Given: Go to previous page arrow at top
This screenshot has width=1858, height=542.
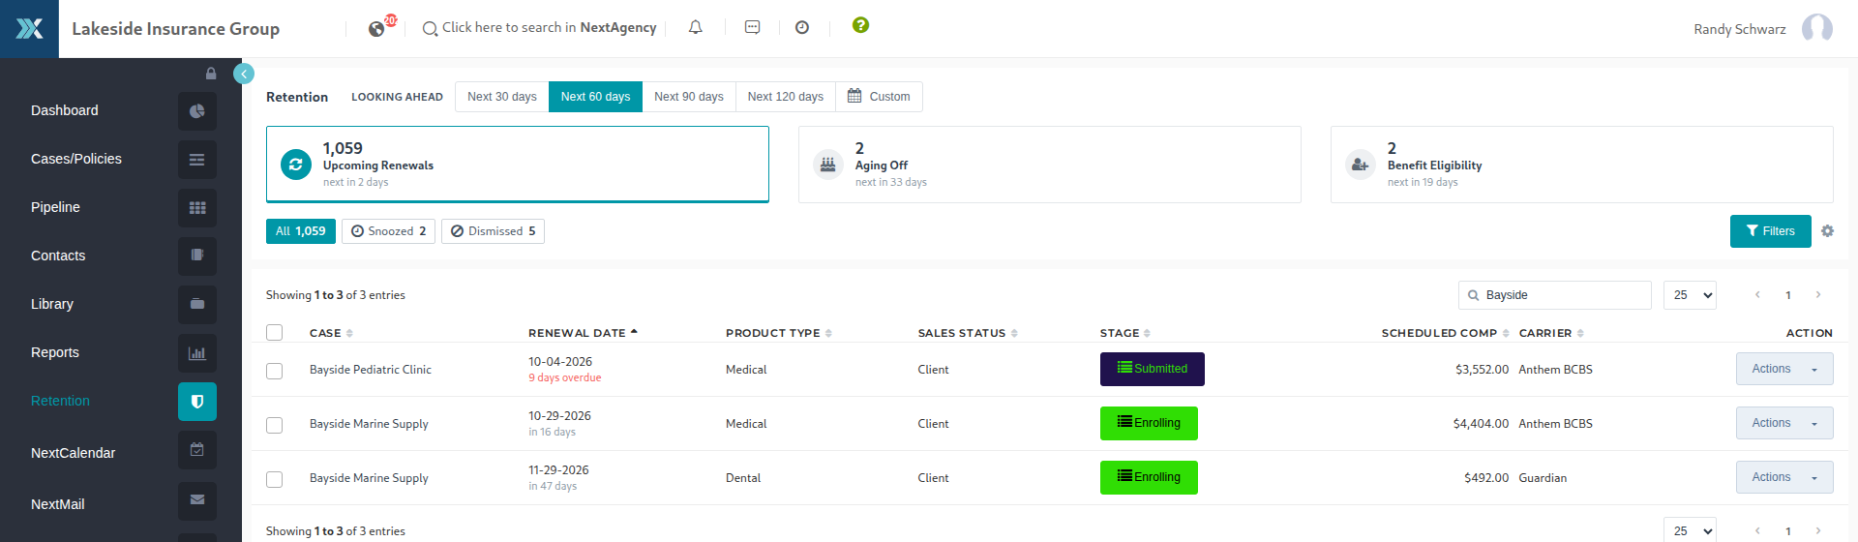Looking at the screenshot, I should pyautogui.click(x=1757, y=295).
